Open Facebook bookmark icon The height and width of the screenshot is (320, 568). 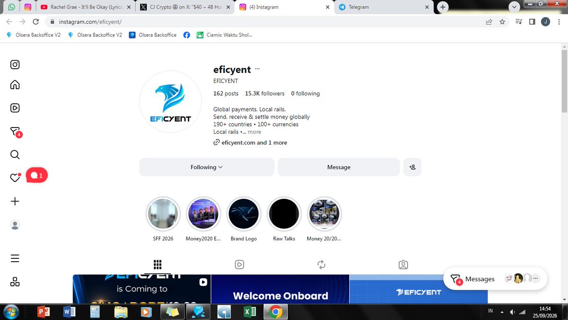tap(187, 35)
